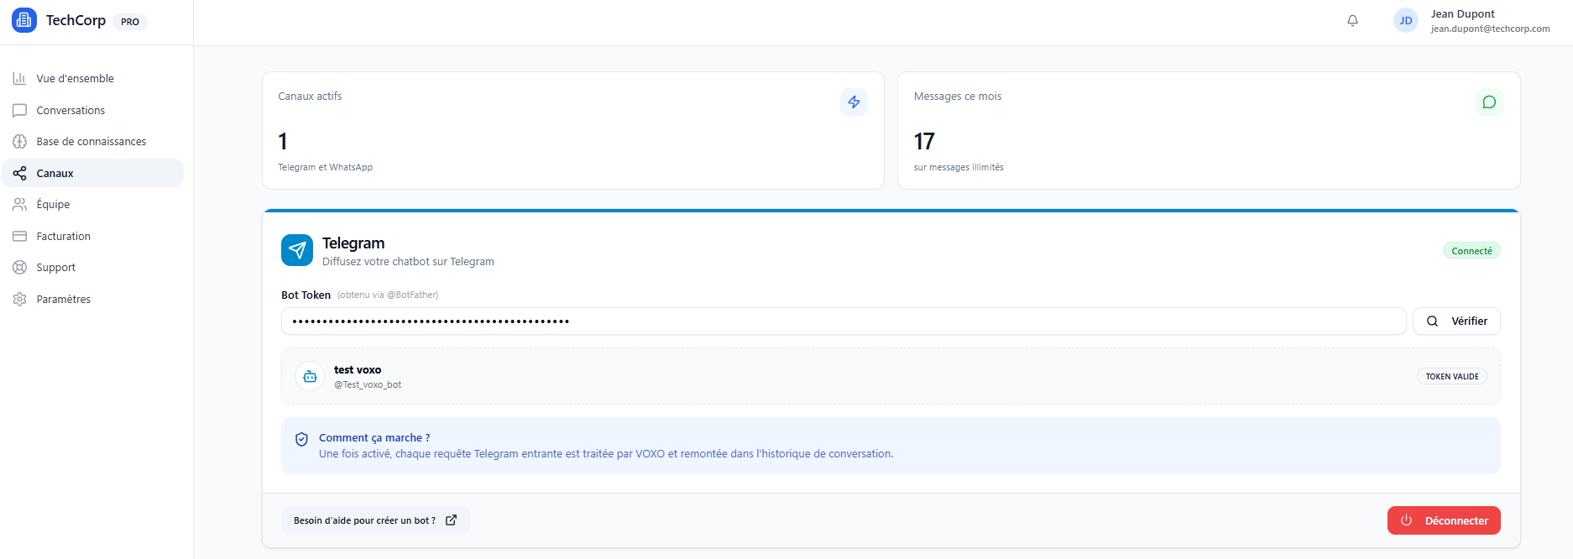Open Vue d'ensemble in the sidebar
The image size is (1573, 559).
click(93, 79)
